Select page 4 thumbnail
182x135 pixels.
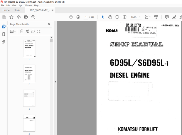click(29, 123)
